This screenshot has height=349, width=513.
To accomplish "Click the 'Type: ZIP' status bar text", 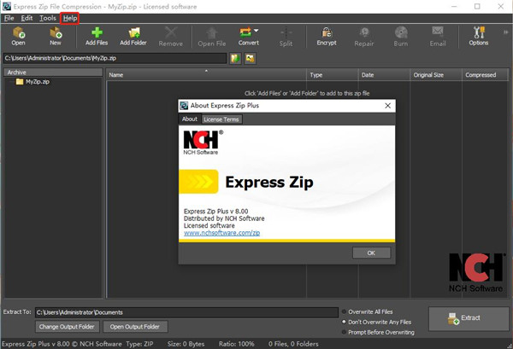I will [139, 344].
